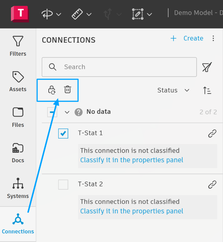This screenshot has height=242, width=223.
Task: Switch to the Systems sidebar tab
Action: click(18, 188)
